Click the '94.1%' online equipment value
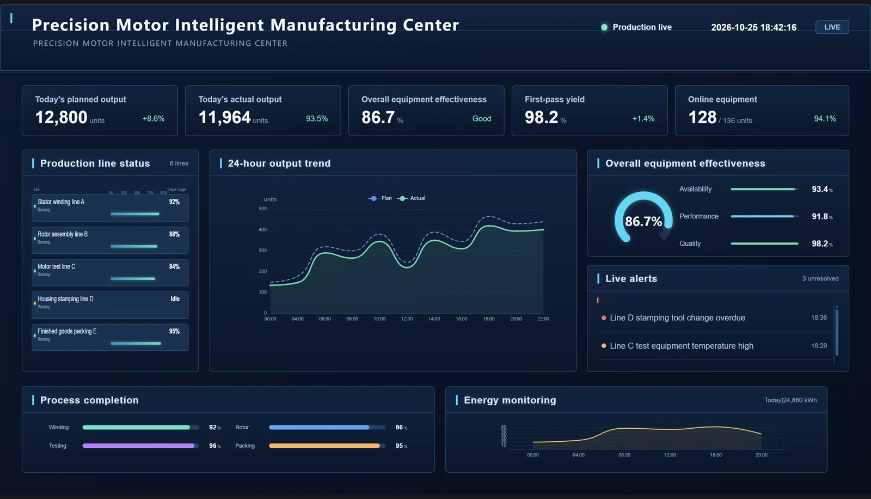 click(825, 118)
